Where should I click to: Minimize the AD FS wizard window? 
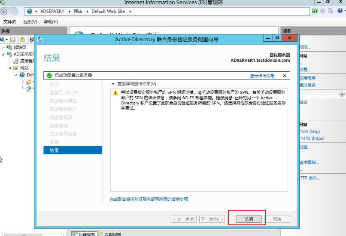coord(268,38)
